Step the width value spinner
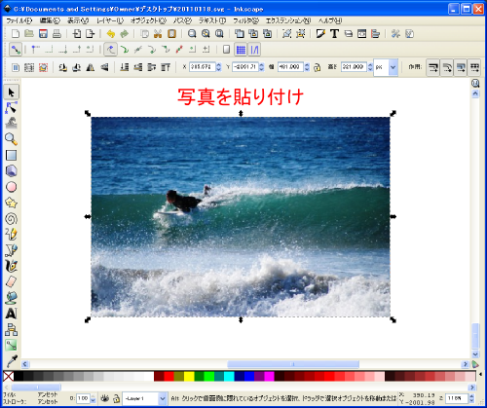This screenshot has height=408, width=487. point(307,67)
